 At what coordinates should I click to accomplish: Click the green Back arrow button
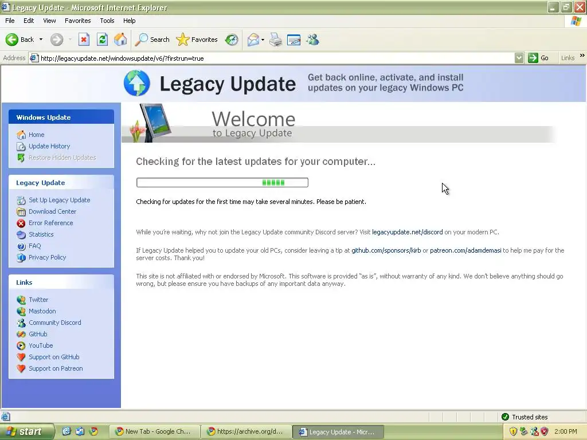(x=12, y=40)
